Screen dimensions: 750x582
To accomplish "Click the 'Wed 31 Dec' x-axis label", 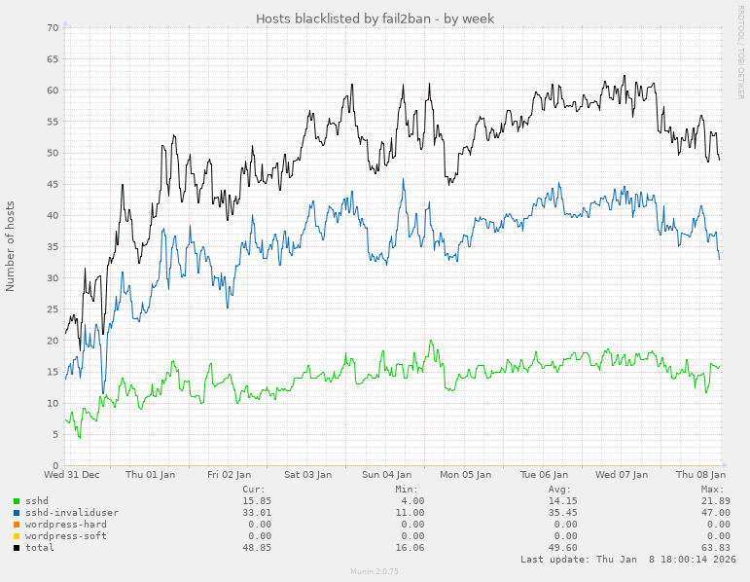I will pos(72,475).
